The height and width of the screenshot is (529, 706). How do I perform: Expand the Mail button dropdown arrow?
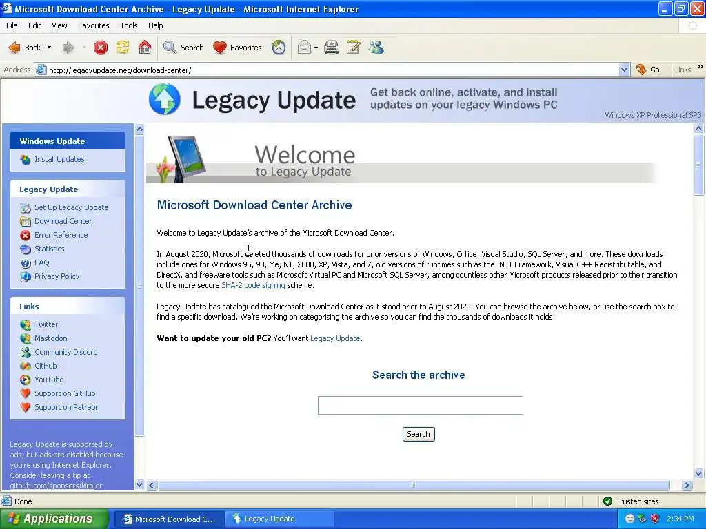[x=316, y=48]
